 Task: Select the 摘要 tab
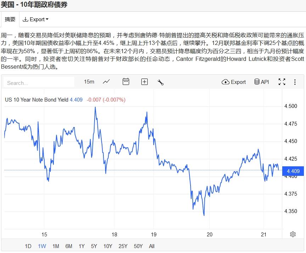click(10, 19)
